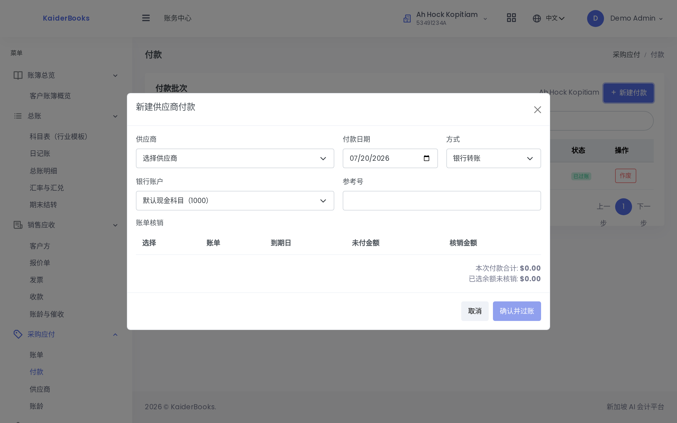Click the 已过账 status badge
677x423 pixels.
pyautogui.click(x=581, y=176)
